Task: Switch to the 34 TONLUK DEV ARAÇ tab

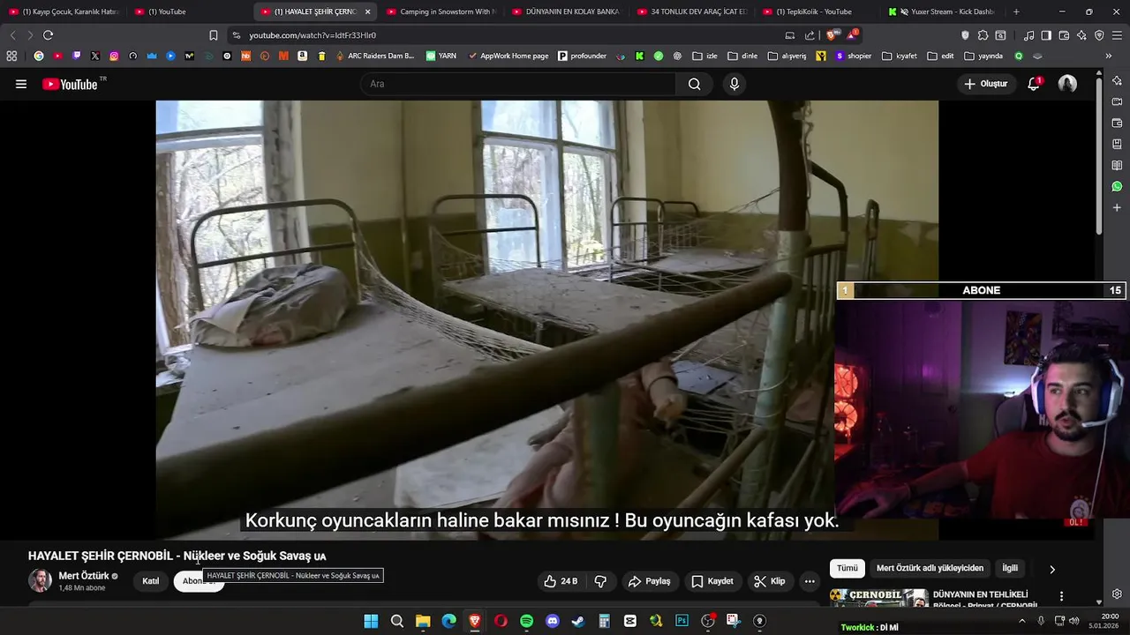Action: (x=692, y=11)
